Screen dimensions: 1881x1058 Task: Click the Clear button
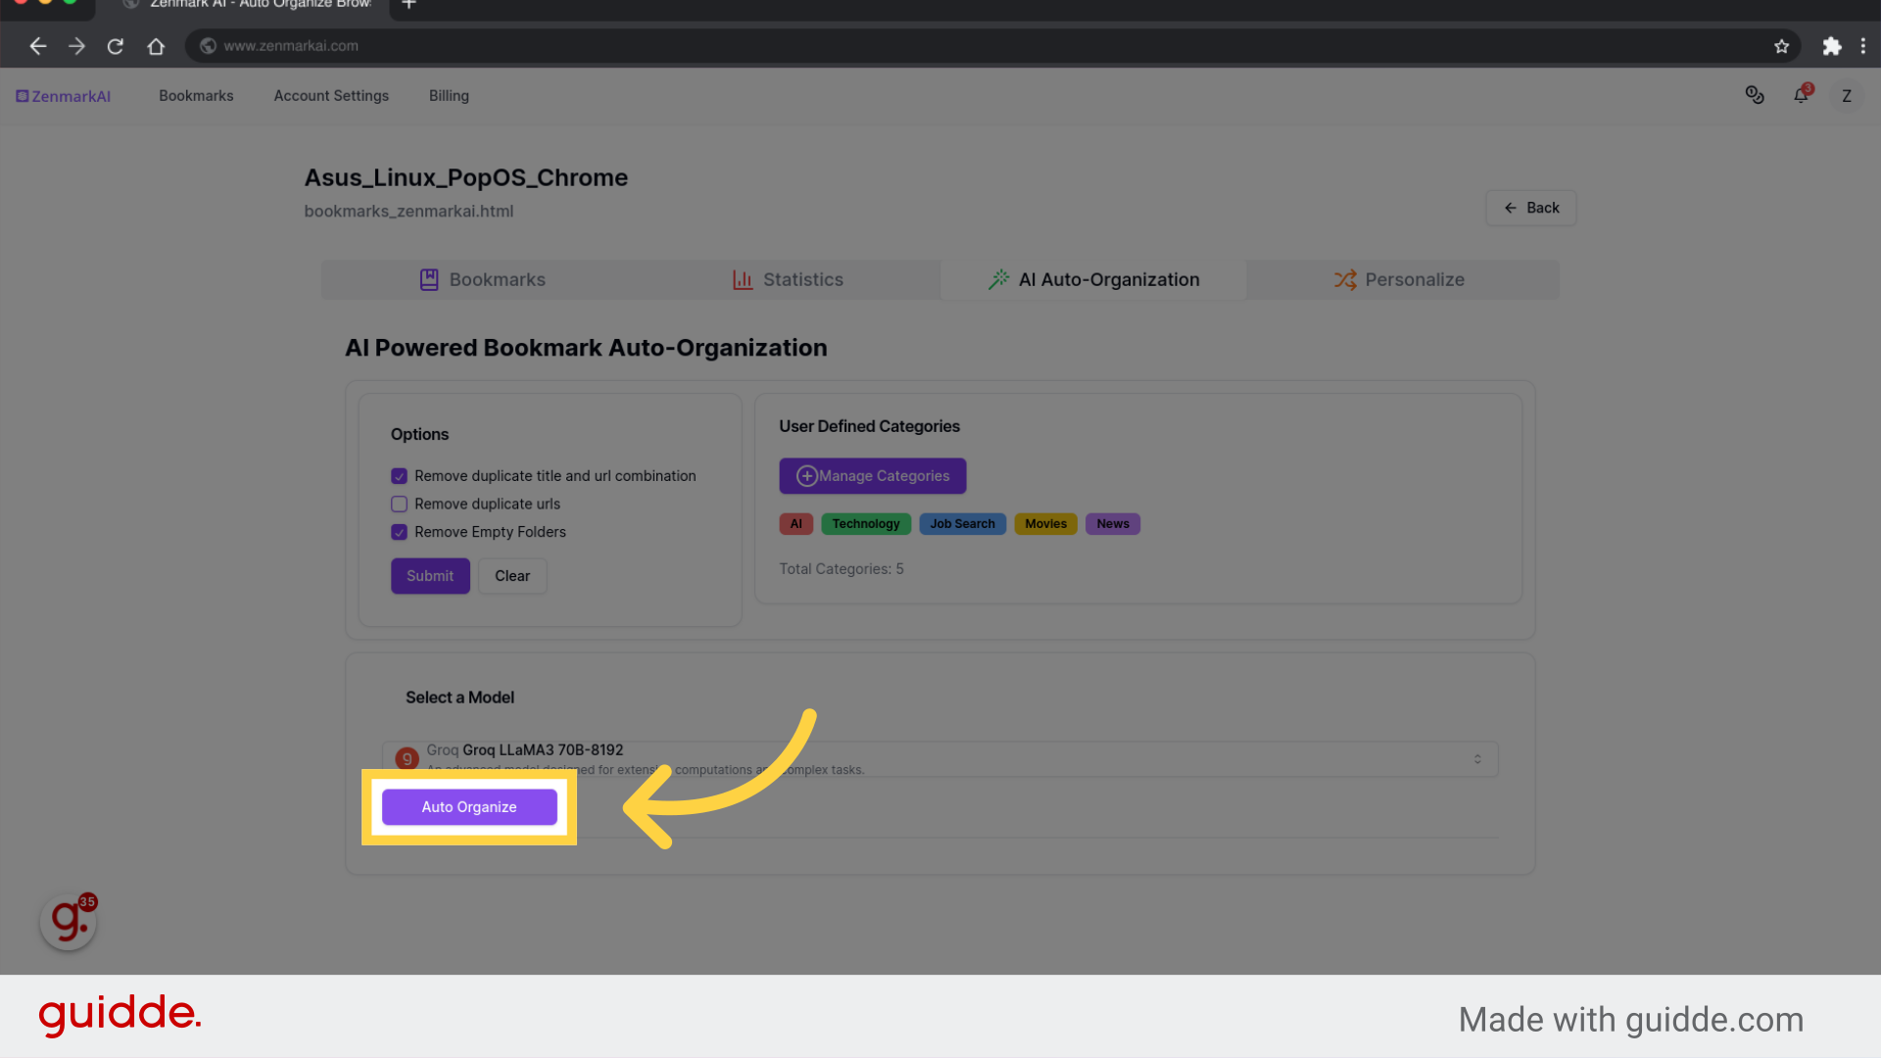pyautogui.click(x=512, y=576)
